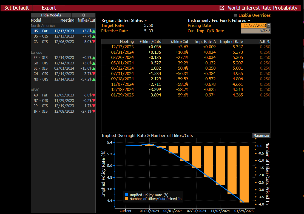Collapse the model panel with double-chevron icon

click(x=84, y=15)
